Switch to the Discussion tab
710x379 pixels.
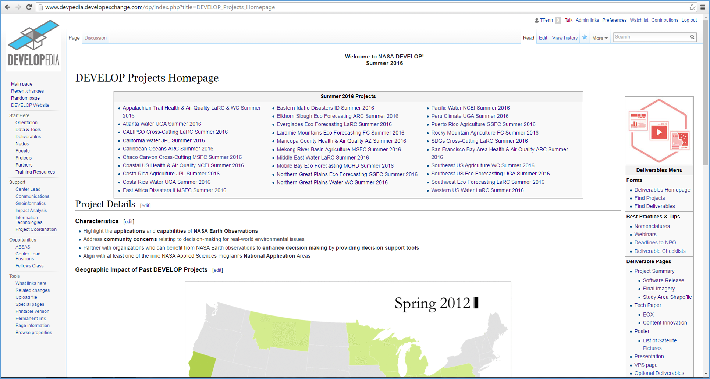pos(95,38)
